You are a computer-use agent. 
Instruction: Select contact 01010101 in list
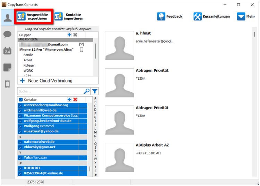point(52,168)
